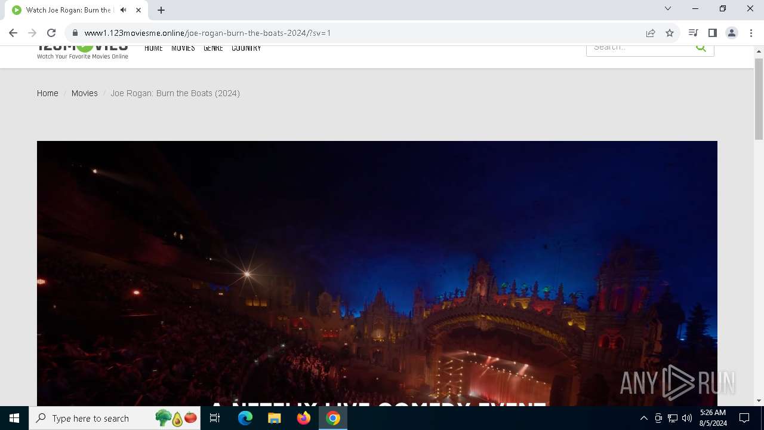Click scrollbar down arrow

point(759,401)
